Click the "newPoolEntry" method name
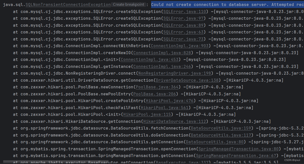 116,94
